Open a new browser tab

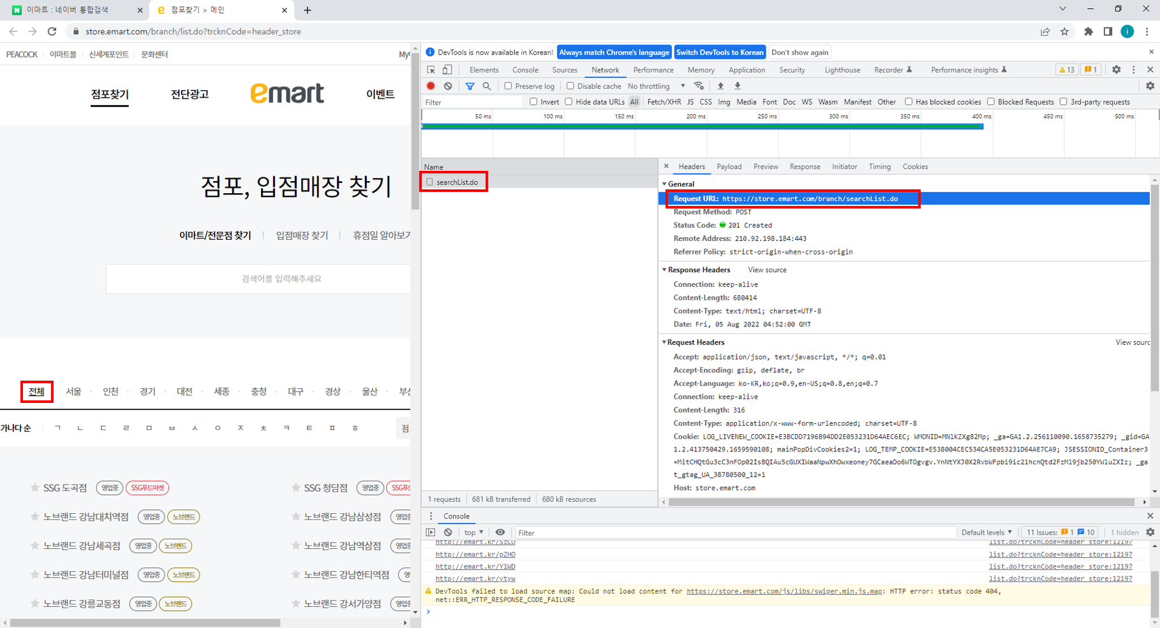308,10
